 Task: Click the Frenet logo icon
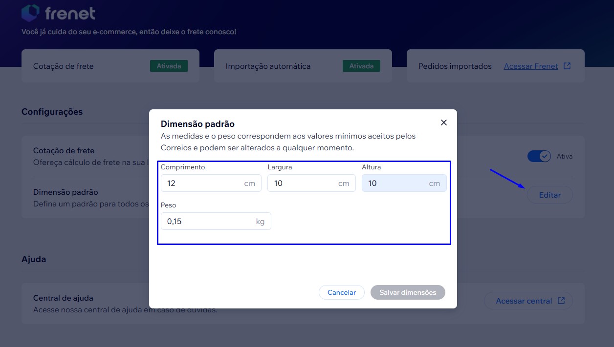click(x=30, y=13)
